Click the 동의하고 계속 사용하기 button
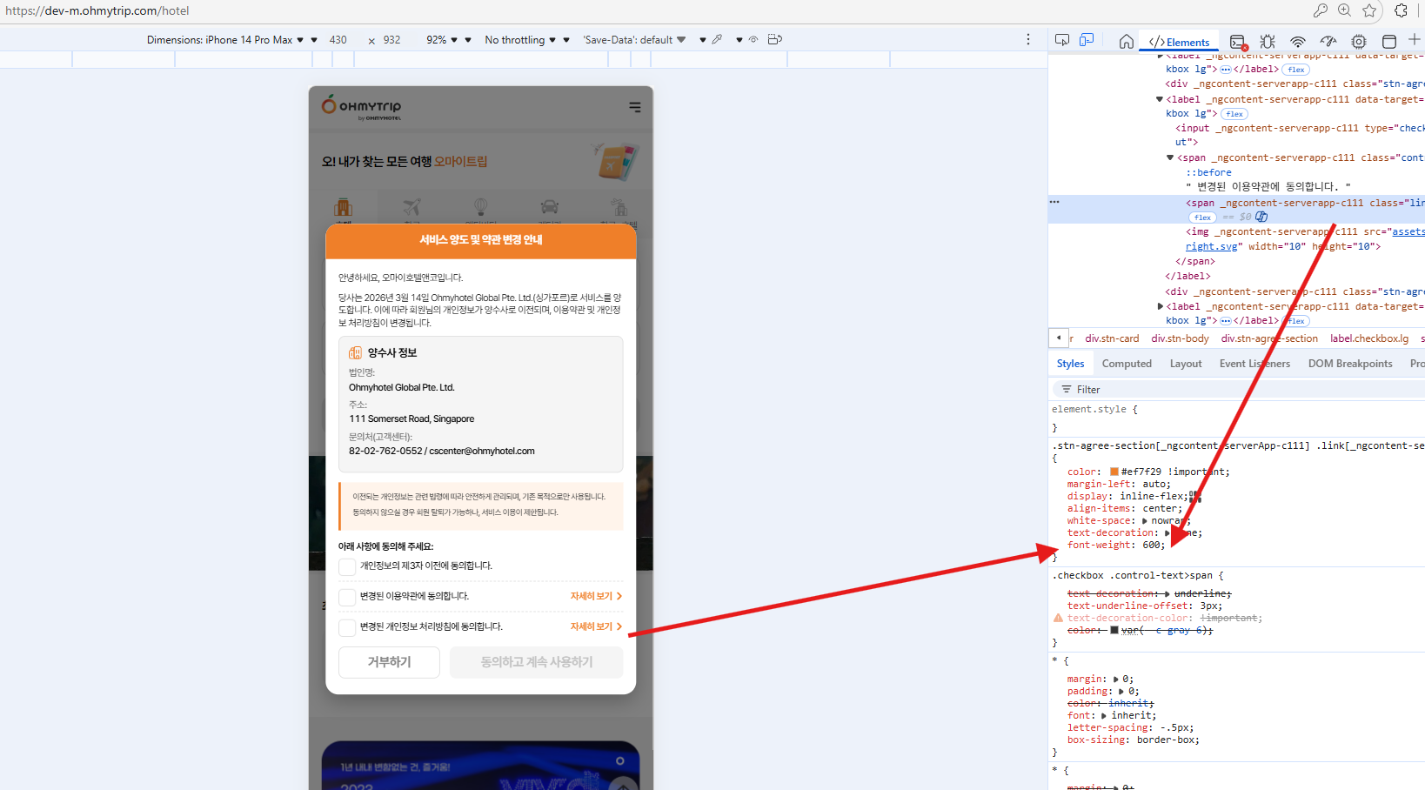This screenshot has width=1425, height=790. [x=537, y=662]
